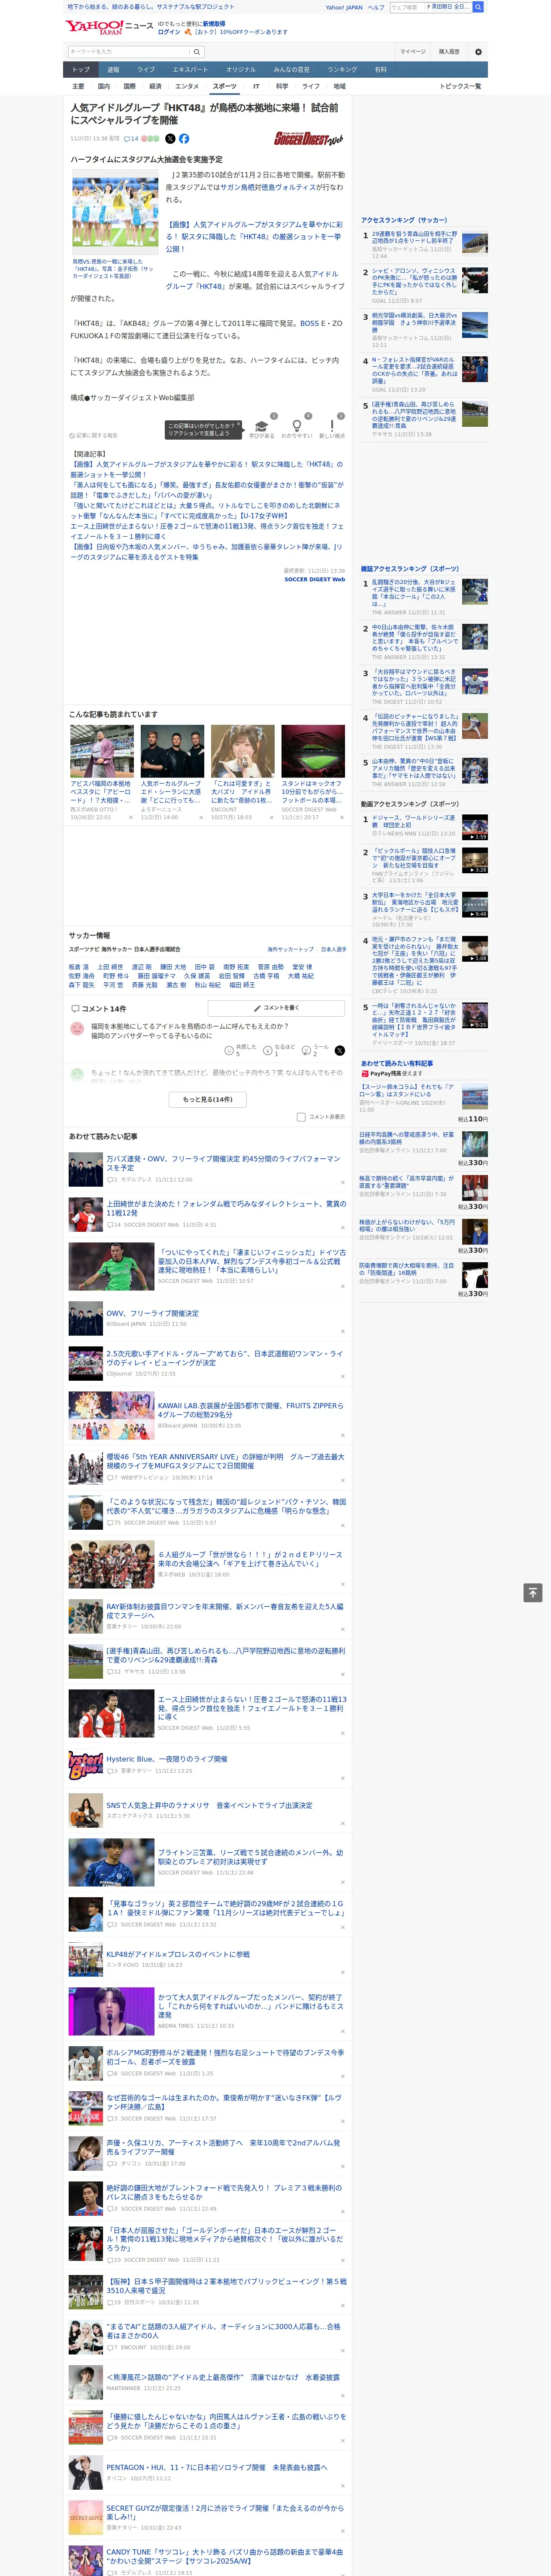The width and height of the screenshot is (551, 2576).
Task: Click the scroll-to-top arrow button
Action: click(533, 1592)
